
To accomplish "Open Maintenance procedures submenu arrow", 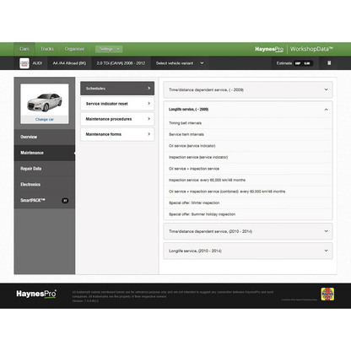I will coord(148,119).
